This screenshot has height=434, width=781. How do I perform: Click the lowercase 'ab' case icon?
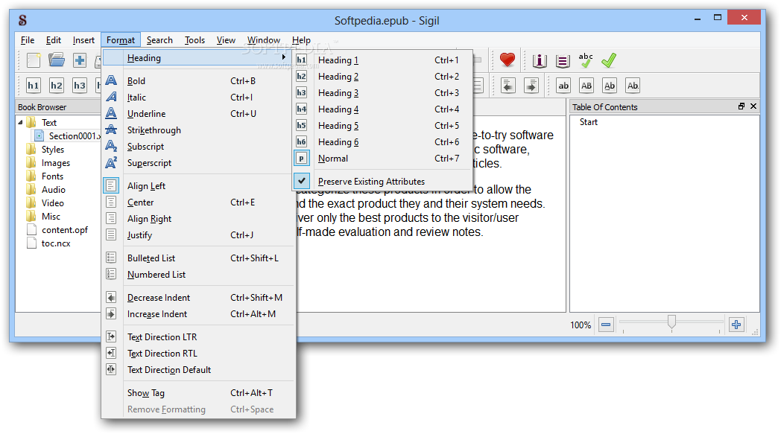pos(563,86)
